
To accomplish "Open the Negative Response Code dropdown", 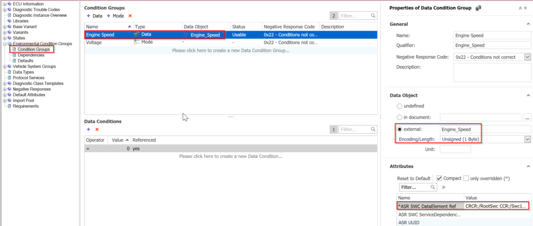I will 528,57.
